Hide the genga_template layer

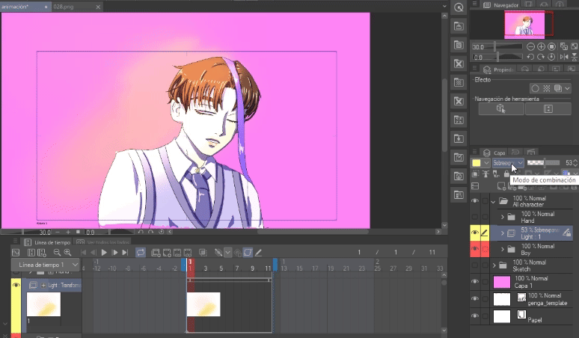475,298
